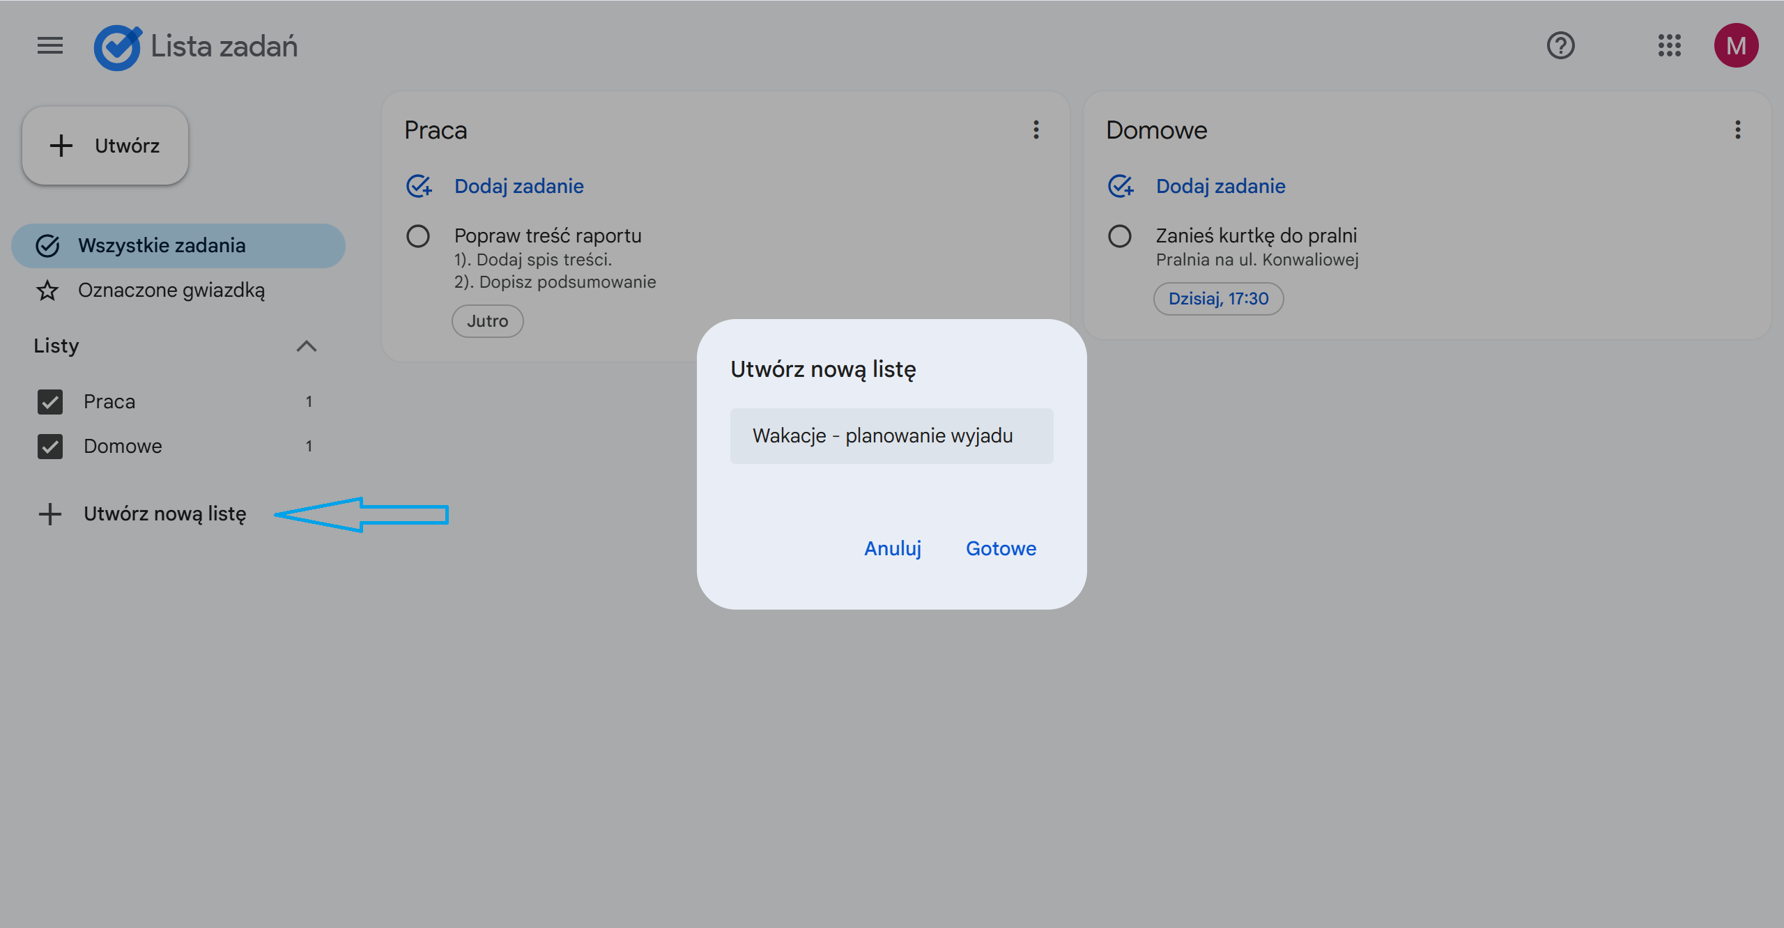Open the hamburger main menu
Screen dimensions: 1784x928
pyautogui.click(x=49, y=46)
